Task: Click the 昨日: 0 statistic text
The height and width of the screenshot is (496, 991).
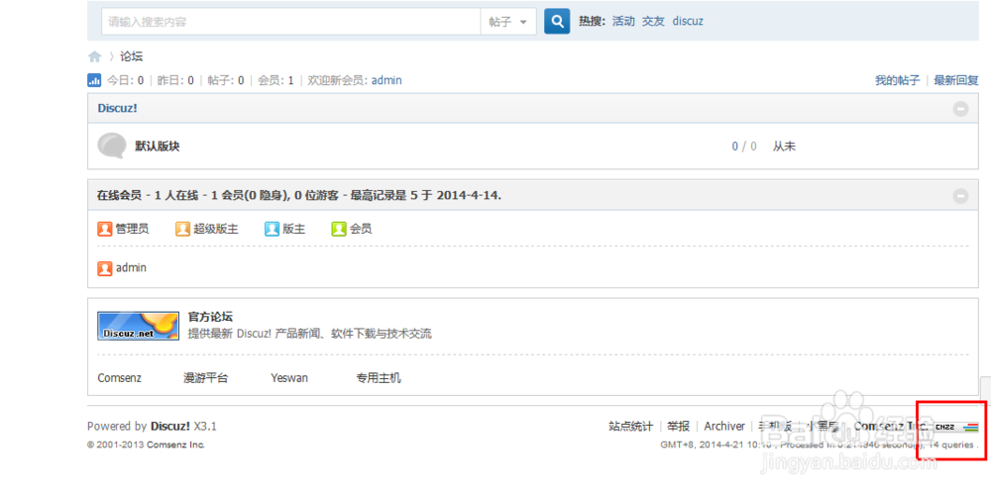Action: [175, 80]
